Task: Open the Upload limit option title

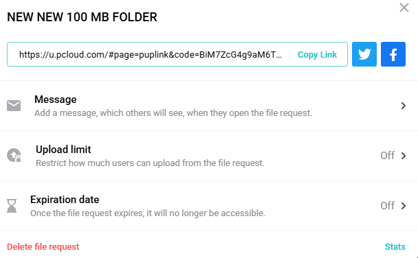Action: tap(63, 150)
